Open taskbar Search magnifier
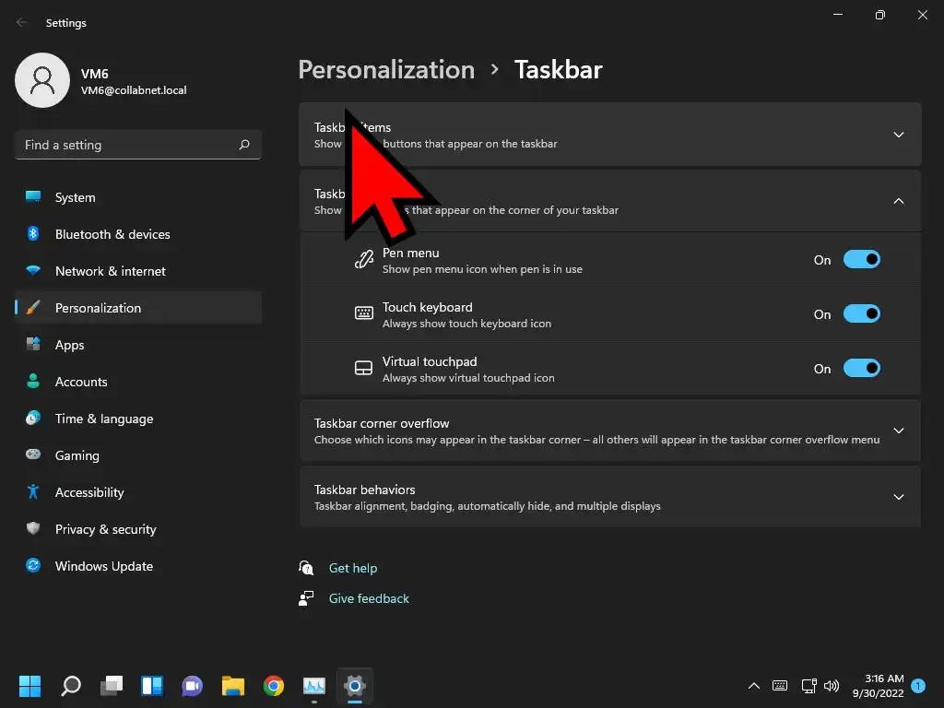Image resolution: width=944 pixels, height=708 pixels. [x=71, y=686]
